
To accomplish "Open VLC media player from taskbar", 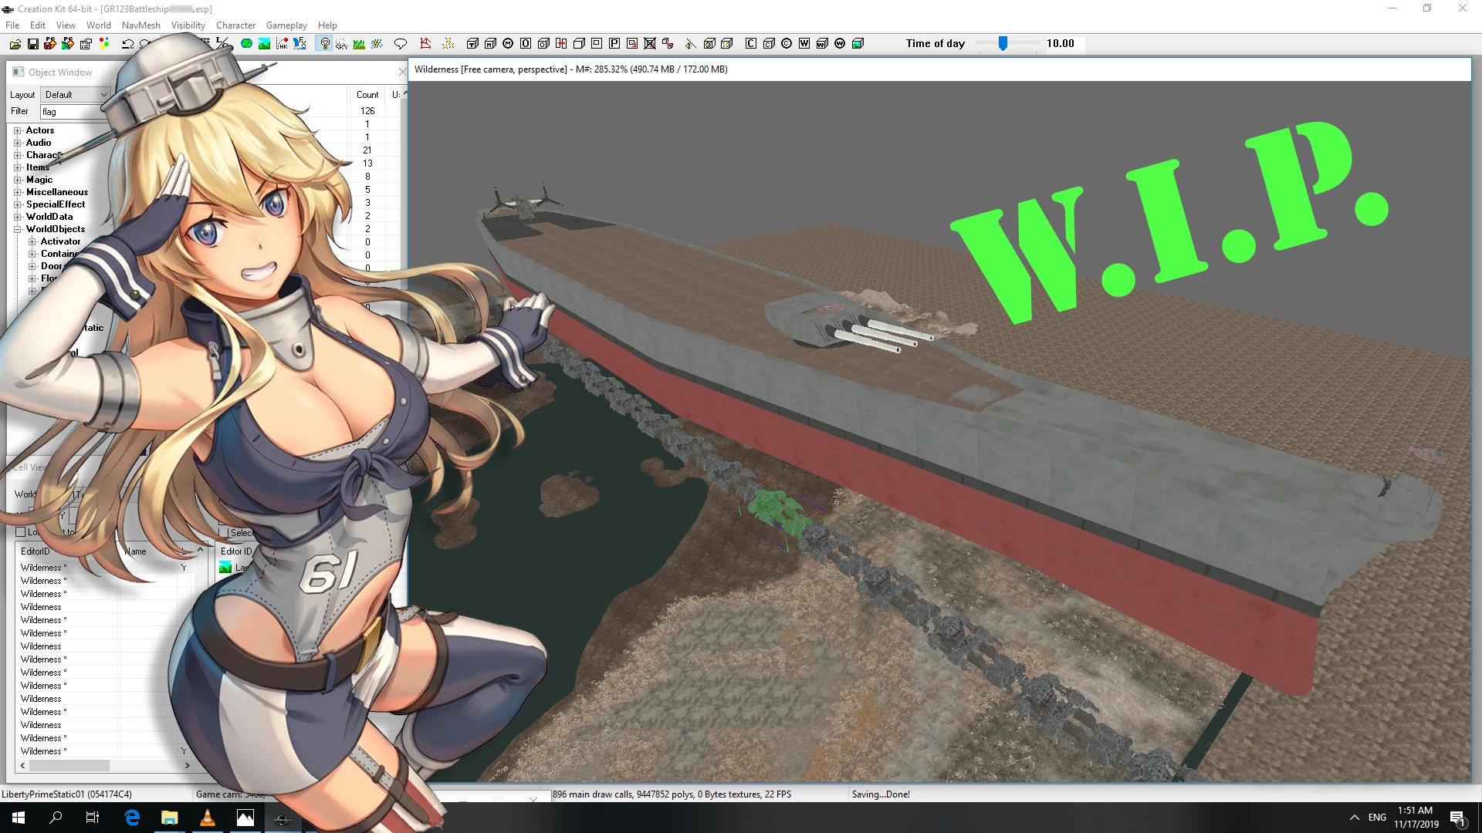I will 207,818.
